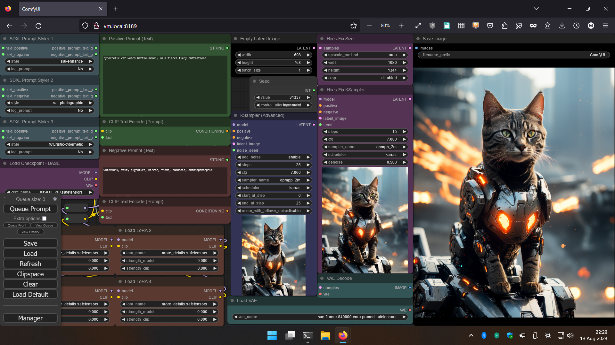Click the zoom fit/frame icon in browser toolbar
Viewport: 615px width, 345px height.
[418, 26]
